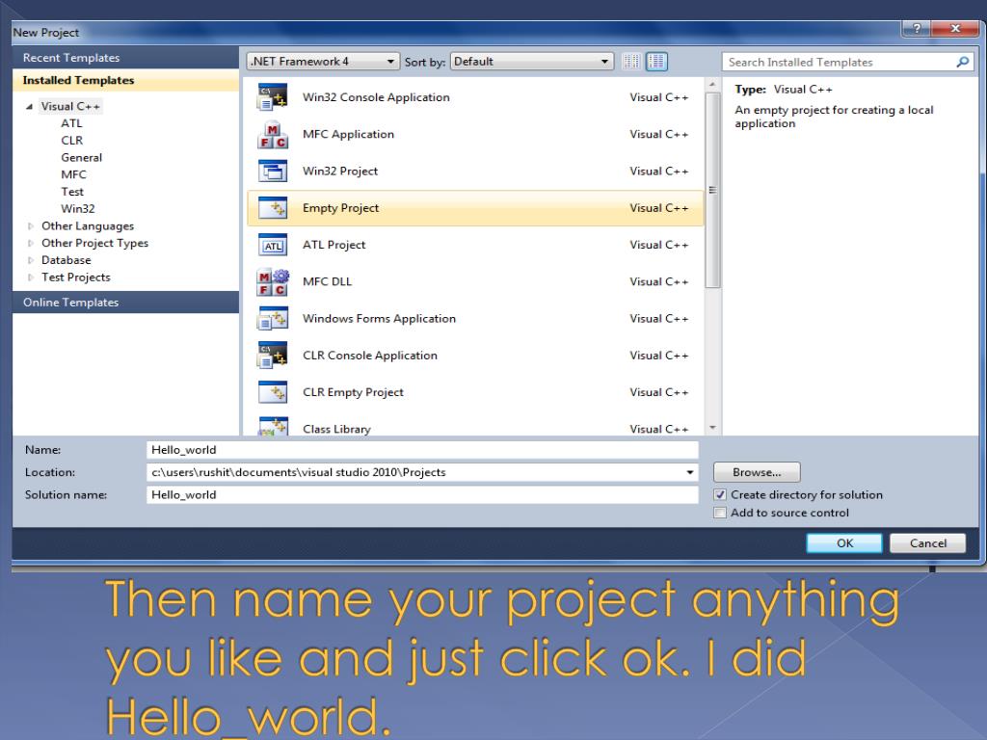Open the Online Templates section
987x740 pixels.
[x=125, y=302]
